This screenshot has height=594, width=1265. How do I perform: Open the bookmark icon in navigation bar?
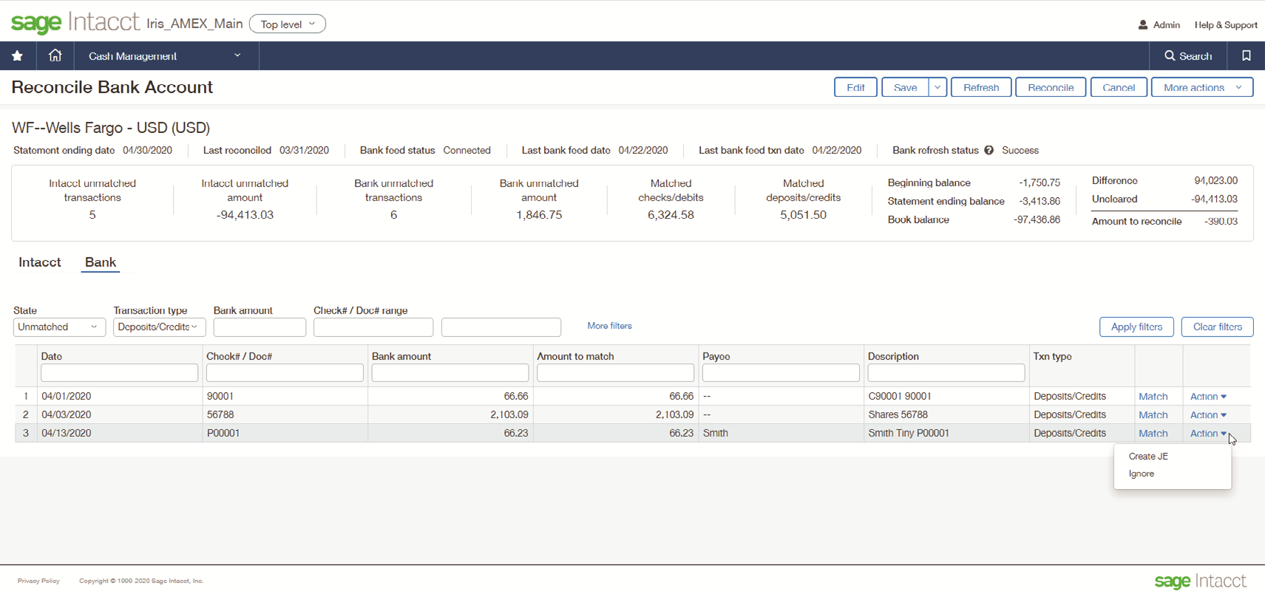[1247, 55]
